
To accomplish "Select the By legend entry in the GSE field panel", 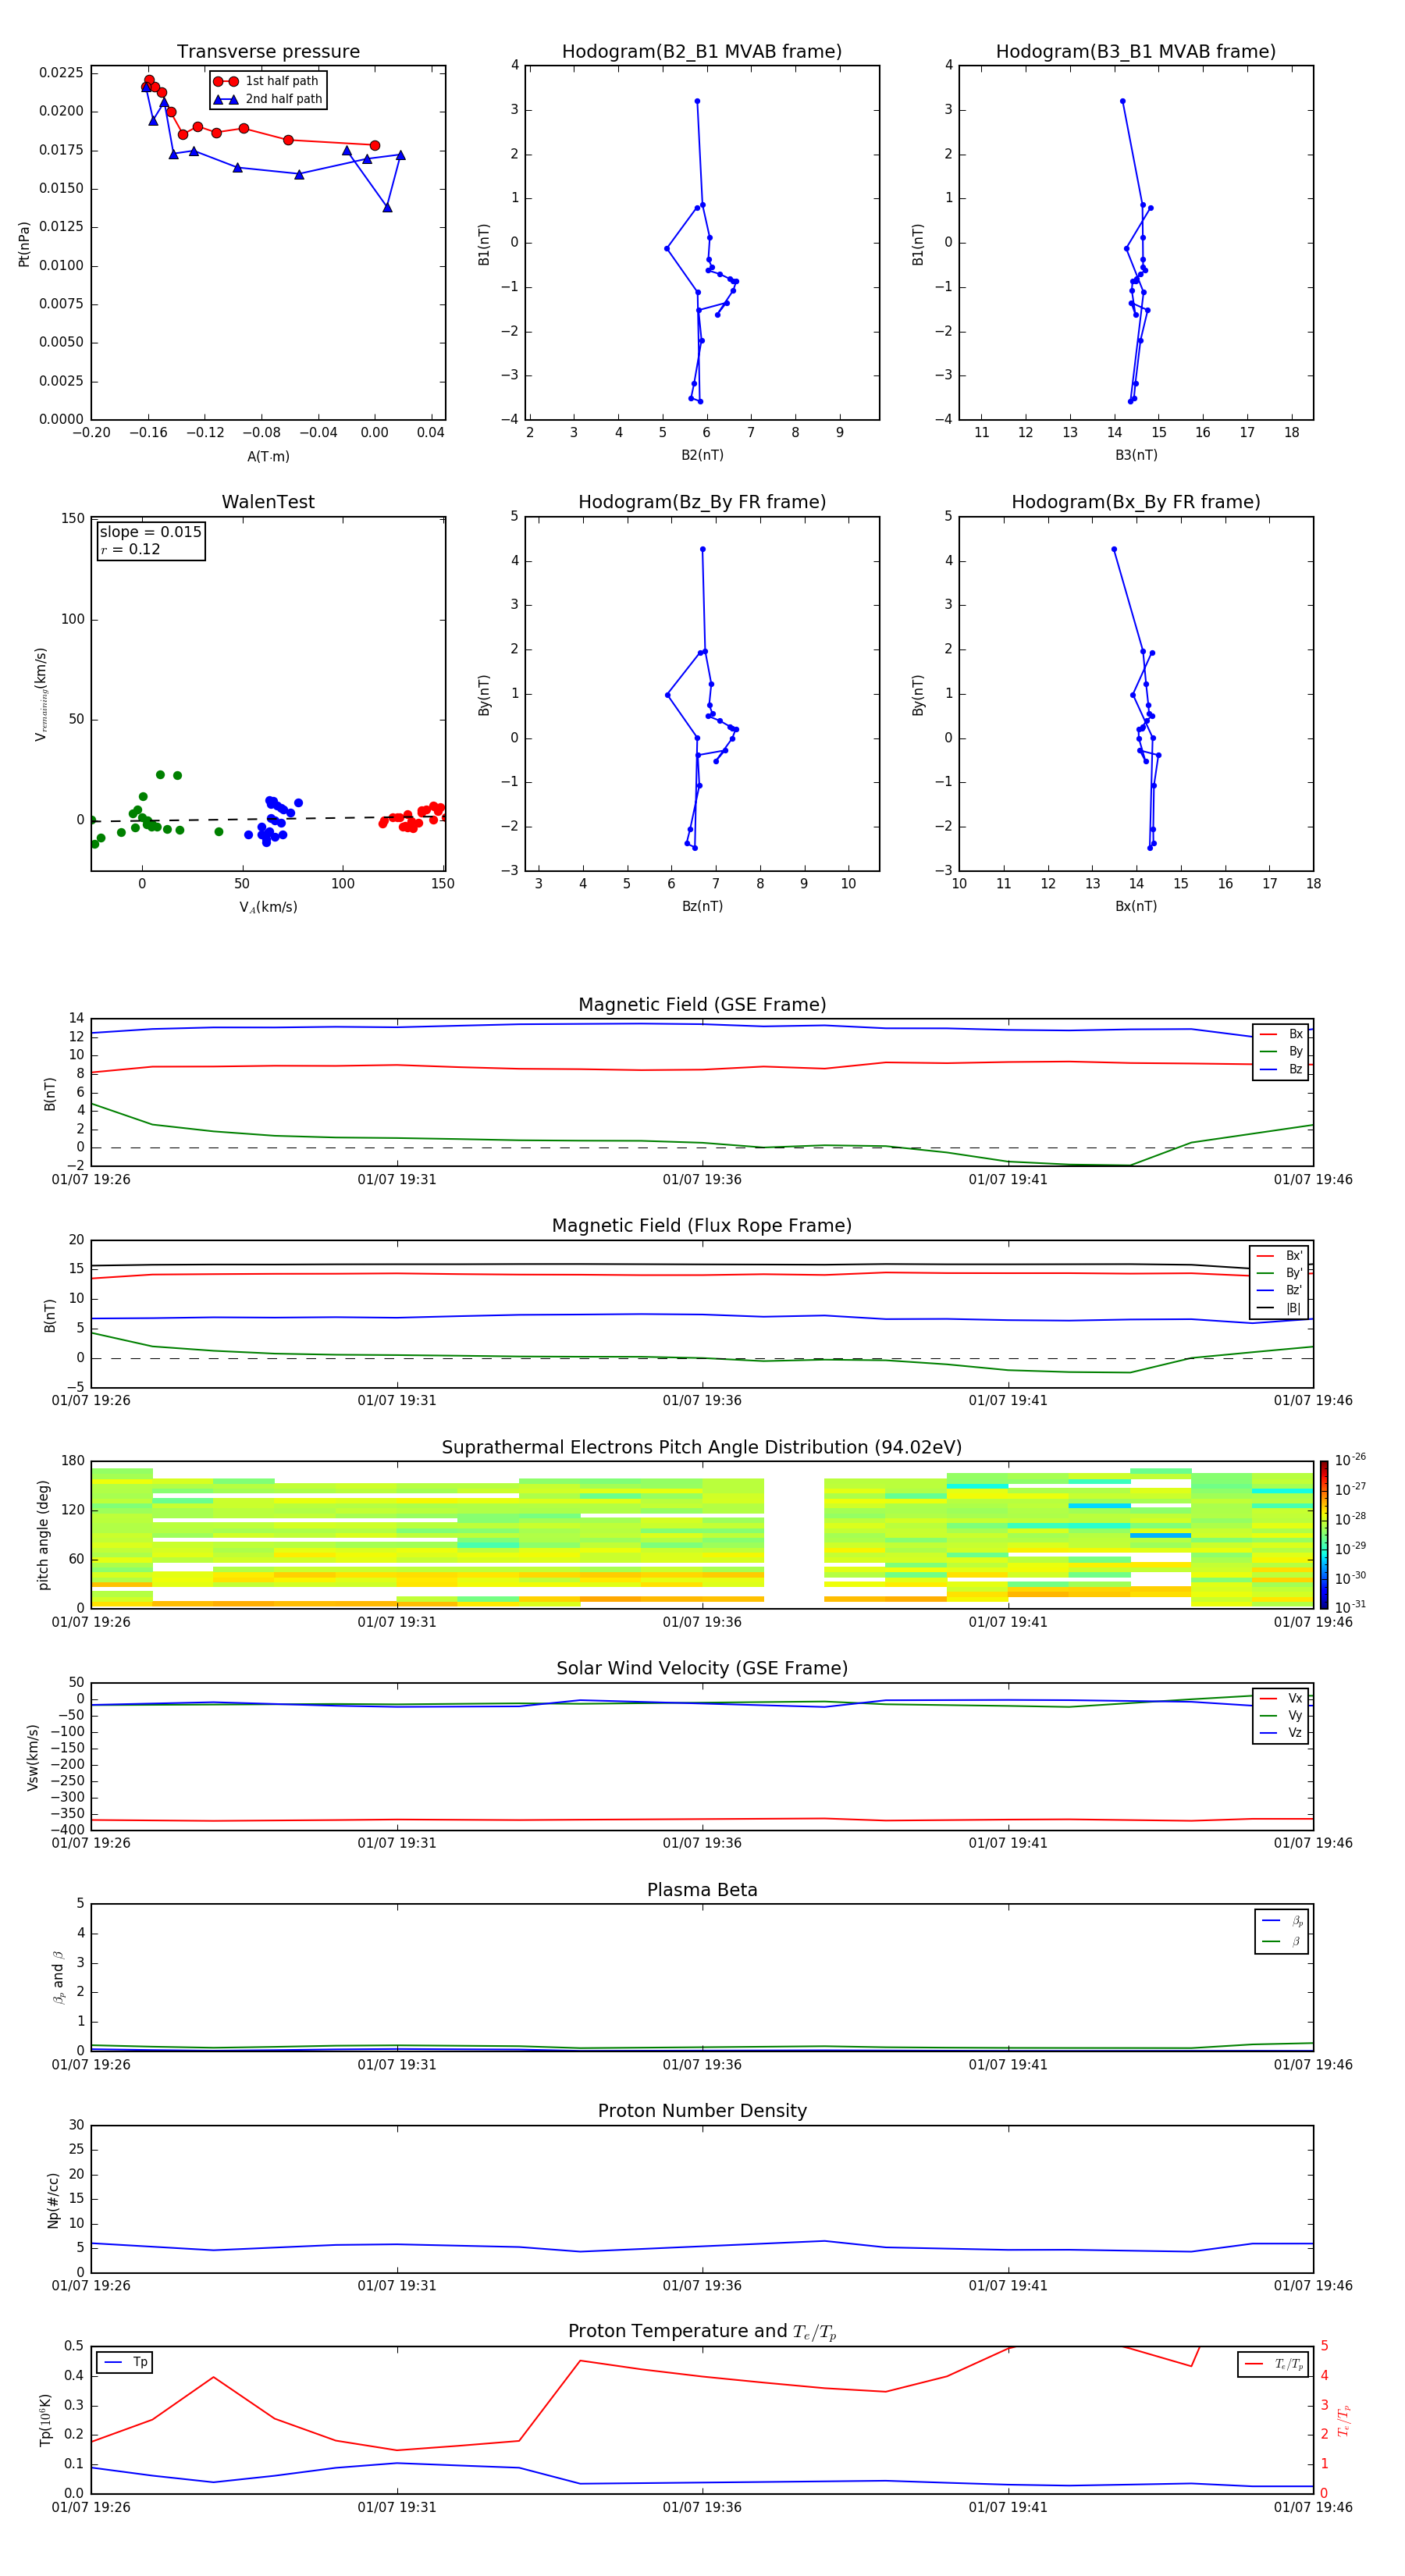I will [x=1281, y=1051].
